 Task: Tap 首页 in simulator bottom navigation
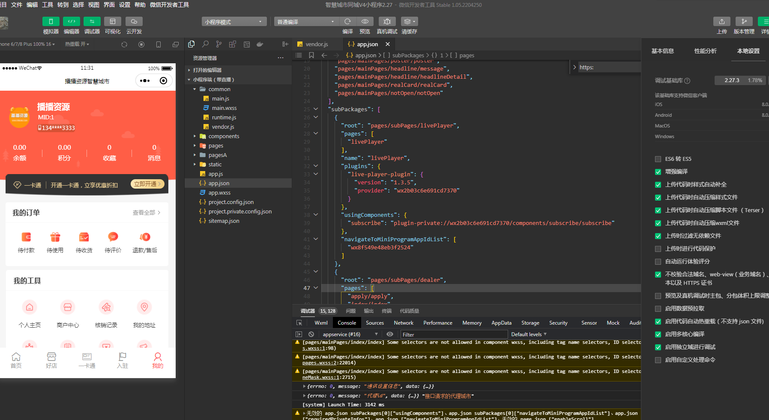coord(16,361)
